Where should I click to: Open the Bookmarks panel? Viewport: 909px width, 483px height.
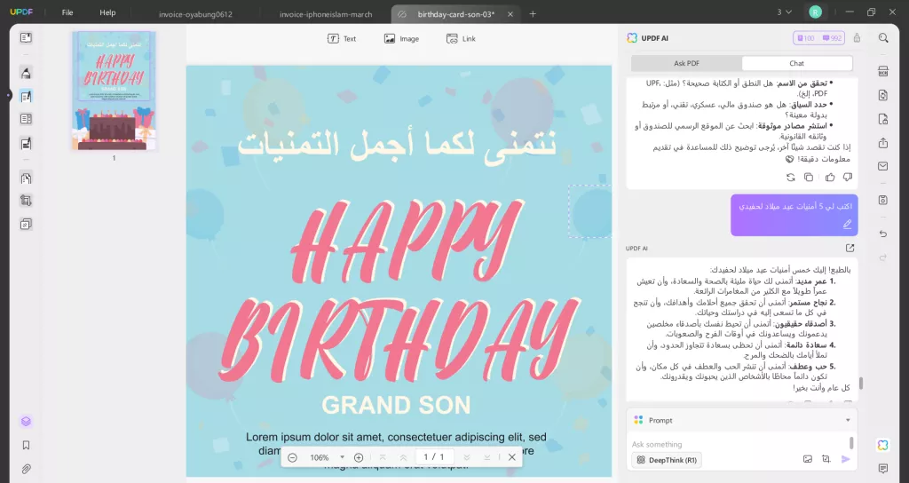pyautogui.click(x=26, y=446)
